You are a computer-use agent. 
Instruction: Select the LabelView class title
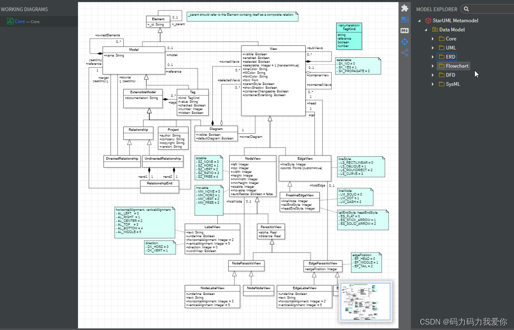pyautogui.click(x=212, y=227)
